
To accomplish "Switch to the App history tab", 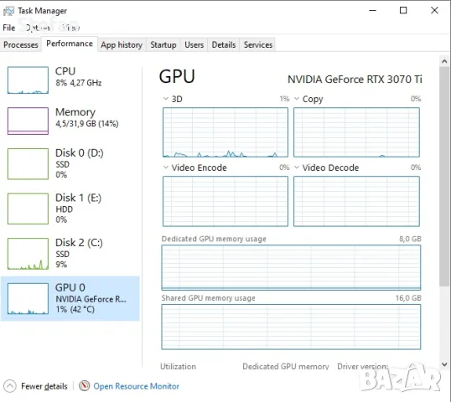I will point(122,45).
